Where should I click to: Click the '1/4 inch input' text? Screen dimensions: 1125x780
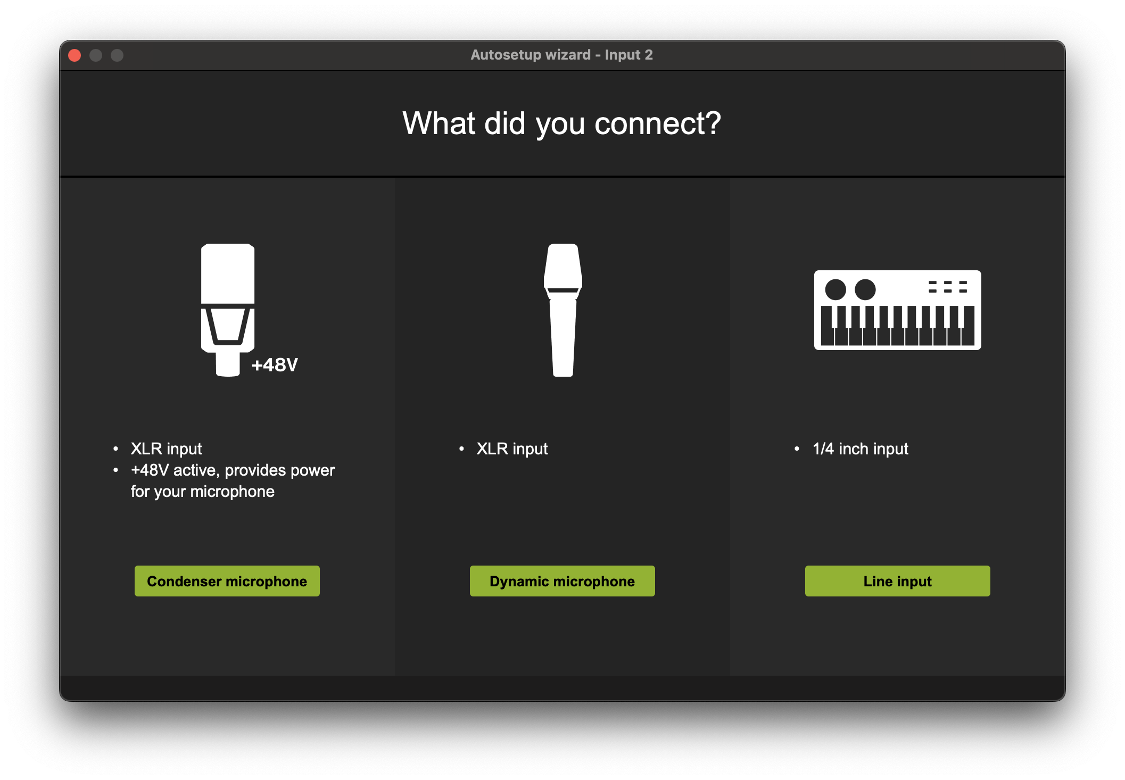coord(861,449)
